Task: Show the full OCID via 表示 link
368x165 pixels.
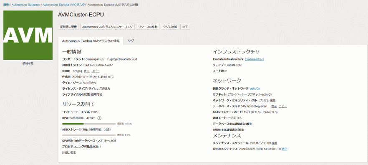Action: [87, 71]
